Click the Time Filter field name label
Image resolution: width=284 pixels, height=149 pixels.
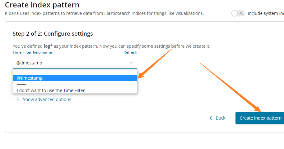click(x=32, y=52)
